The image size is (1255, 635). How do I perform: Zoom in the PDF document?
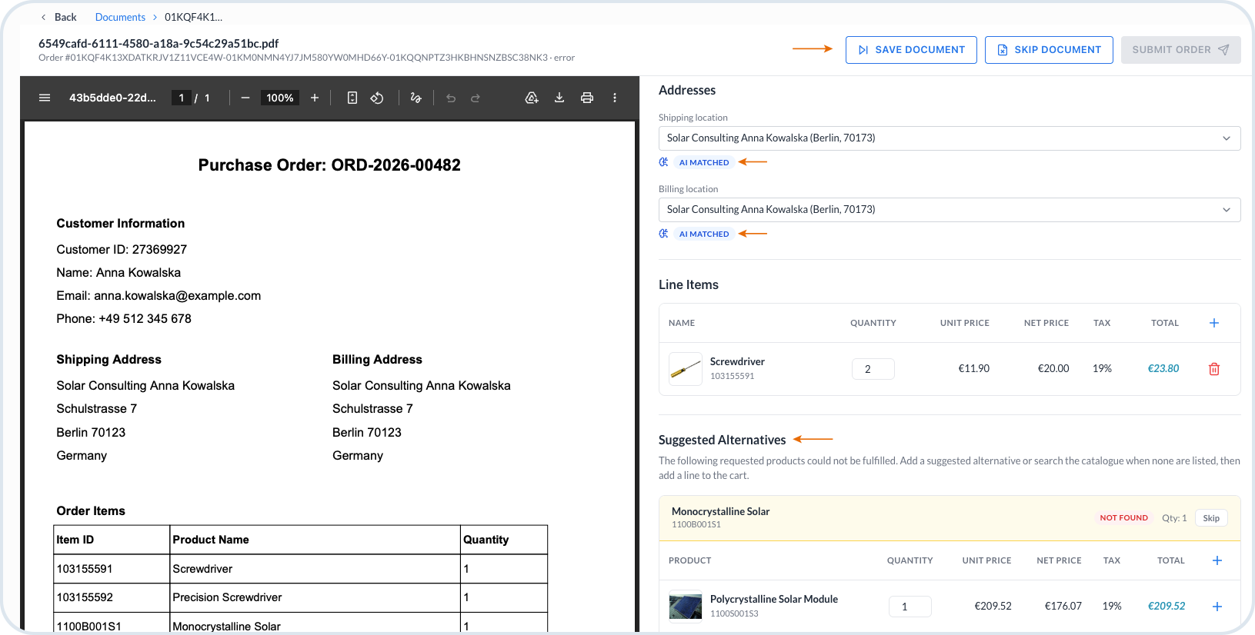(x=315, y=98)
